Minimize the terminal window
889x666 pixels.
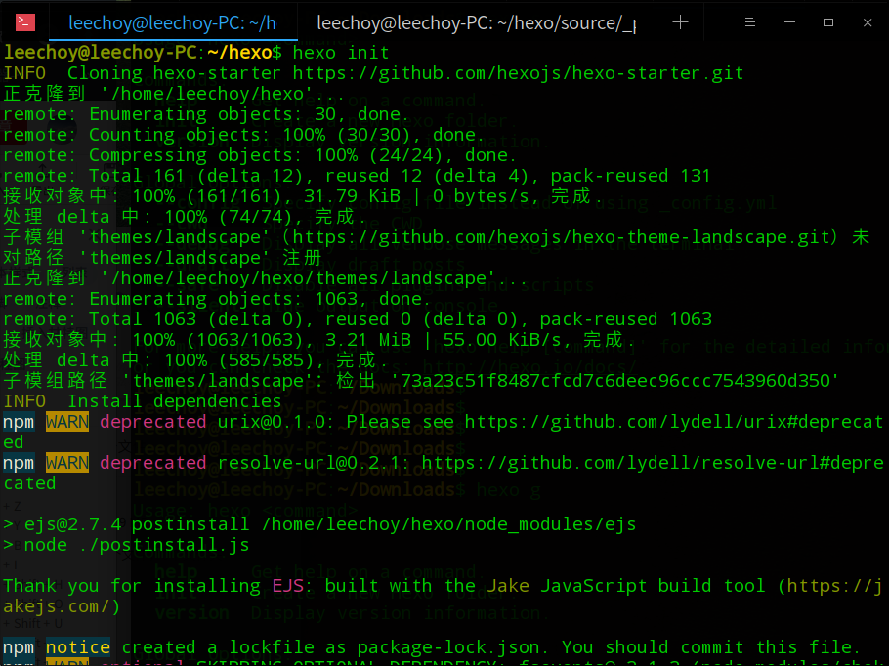click(789, 22)
